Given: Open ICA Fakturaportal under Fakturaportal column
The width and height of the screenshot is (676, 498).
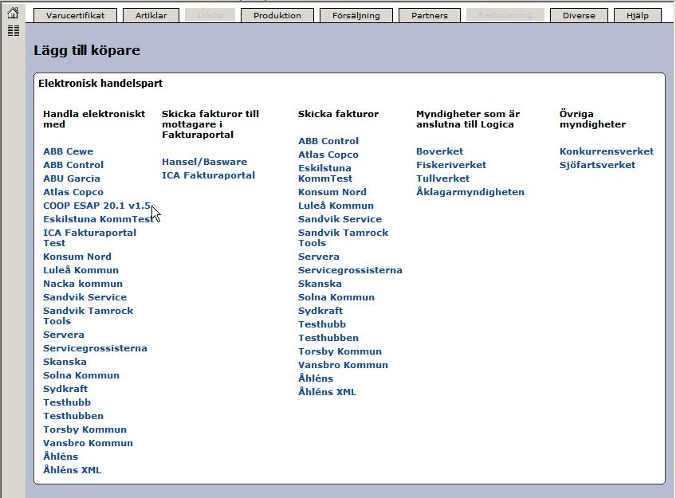Looking at the screenshot, I should click(208, 175).
